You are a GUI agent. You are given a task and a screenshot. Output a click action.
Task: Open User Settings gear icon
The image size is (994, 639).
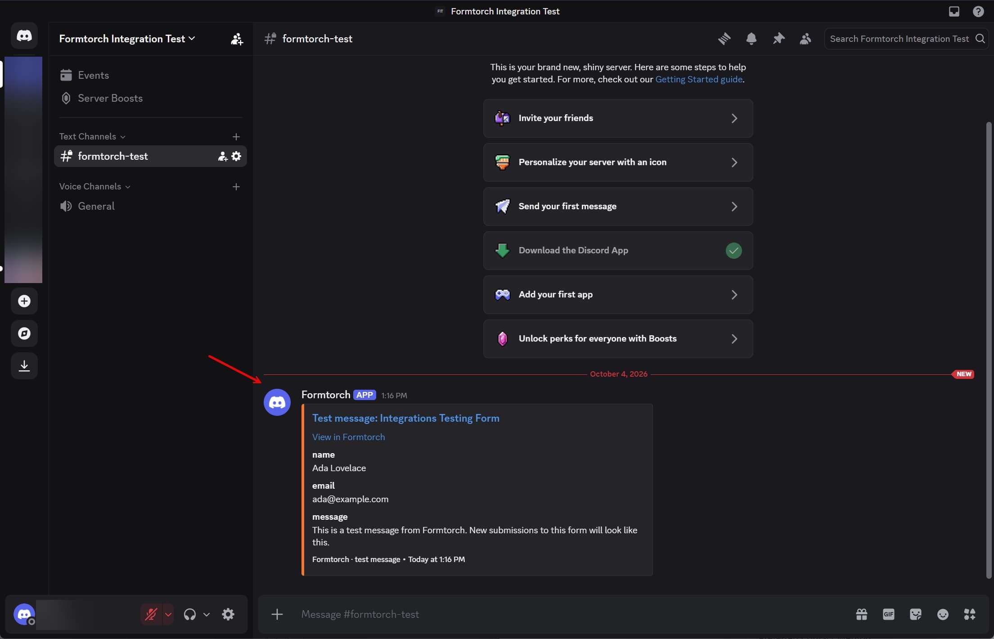pos(228,614)
